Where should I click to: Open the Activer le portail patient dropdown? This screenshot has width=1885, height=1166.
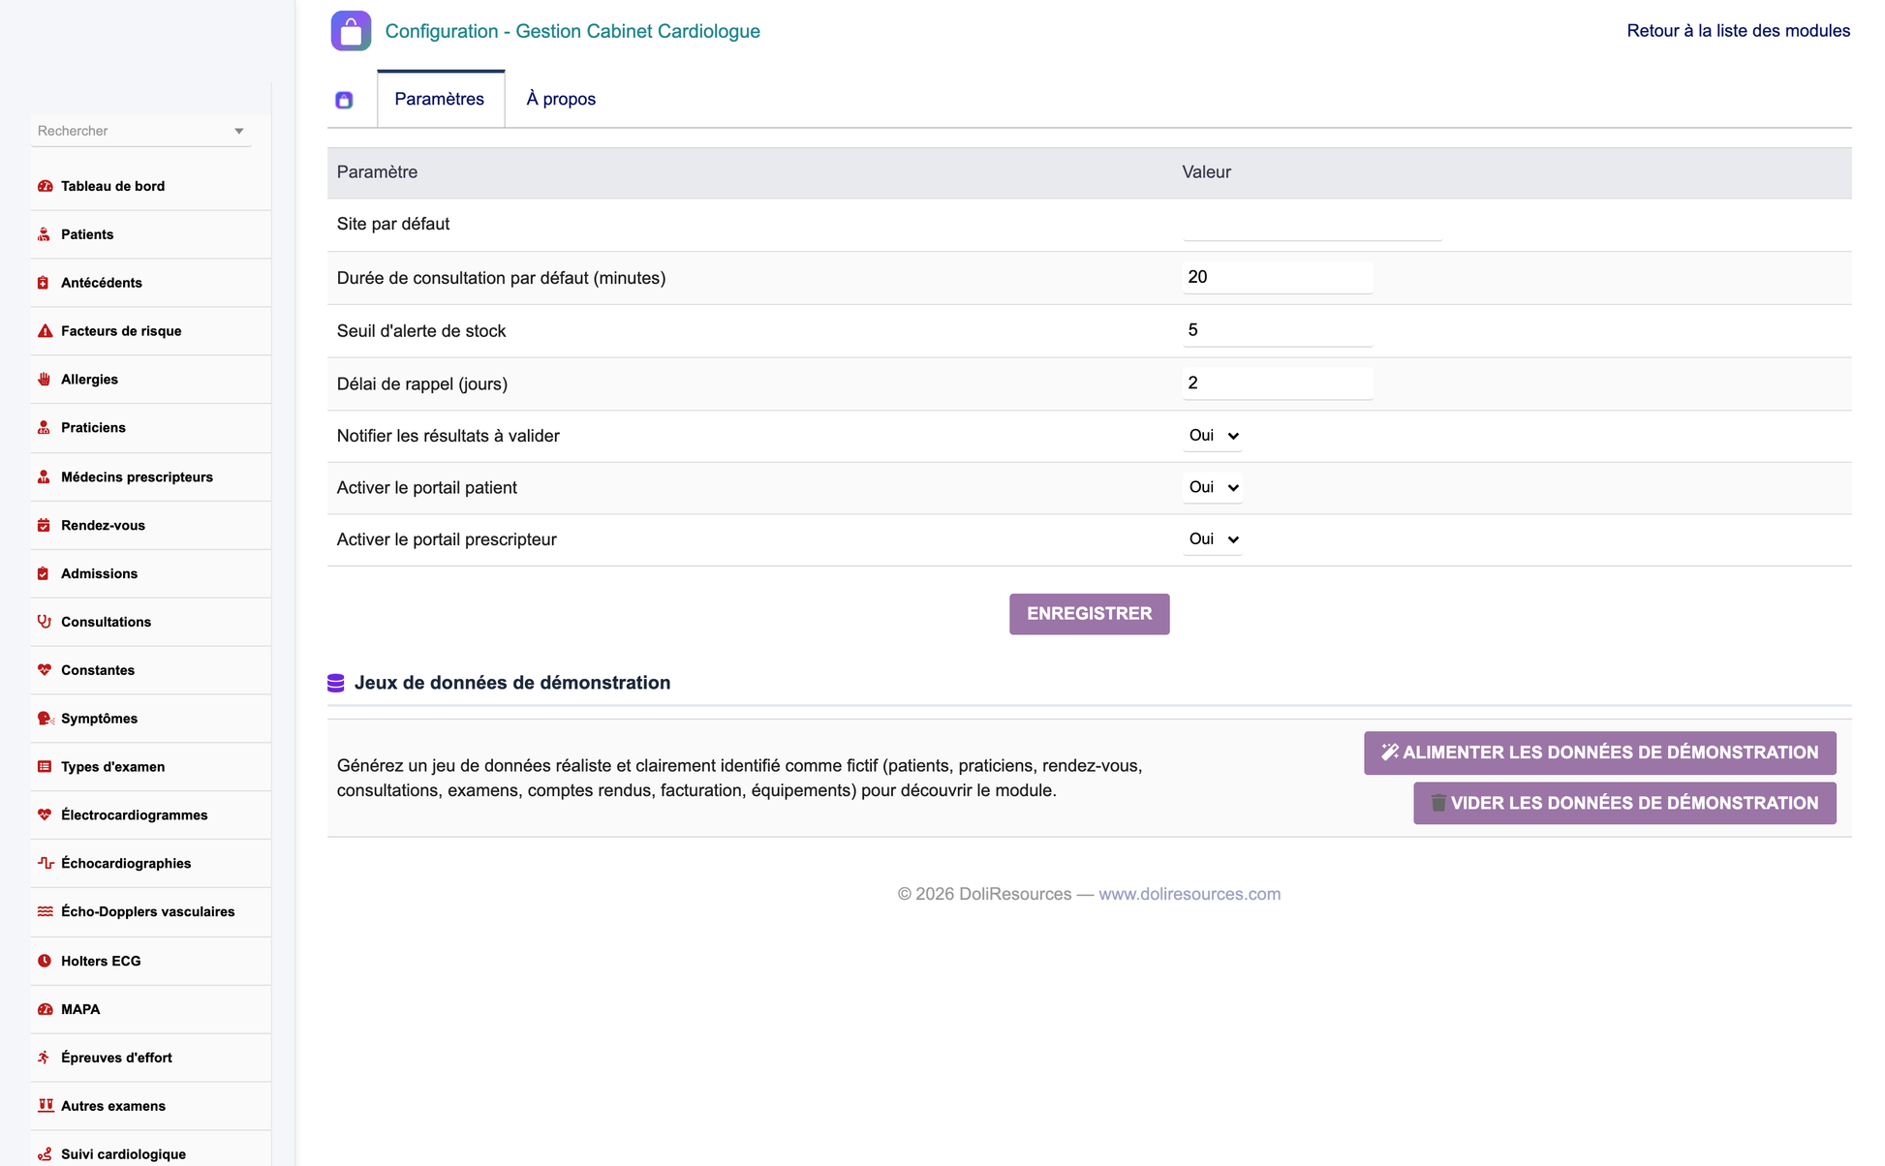pos(1213,488)
